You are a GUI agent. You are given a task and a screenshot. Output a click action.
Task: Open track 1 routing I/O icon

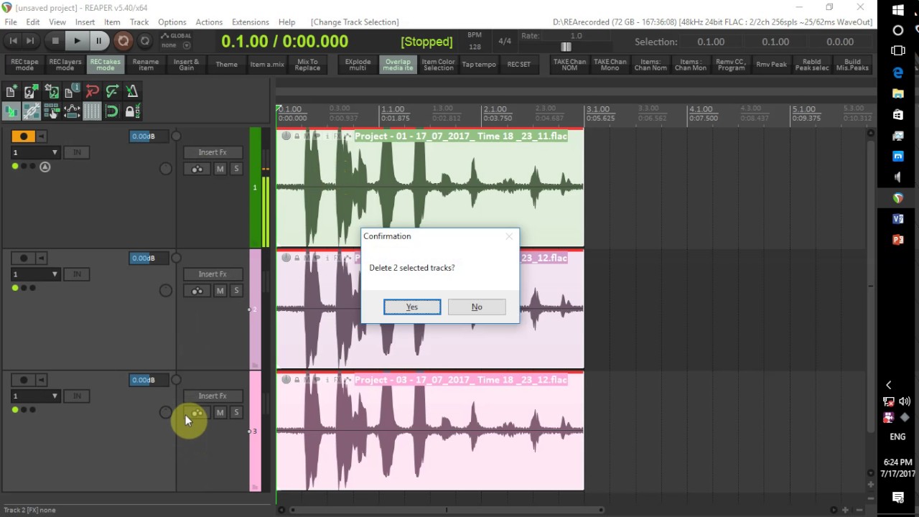pos(197,169)
